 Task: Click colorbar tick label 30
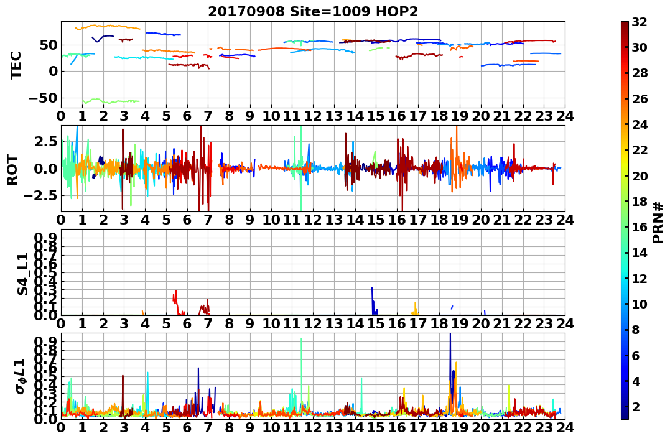point(640,47)
